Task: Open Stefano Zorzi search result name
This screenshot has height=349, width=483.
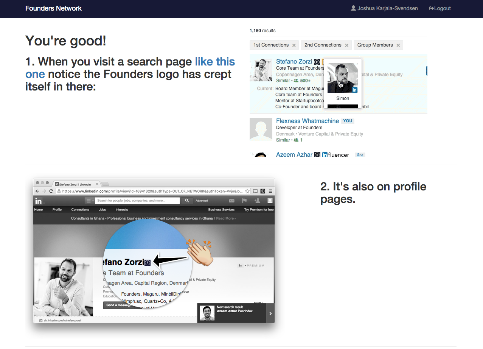Action: point(294,61)
